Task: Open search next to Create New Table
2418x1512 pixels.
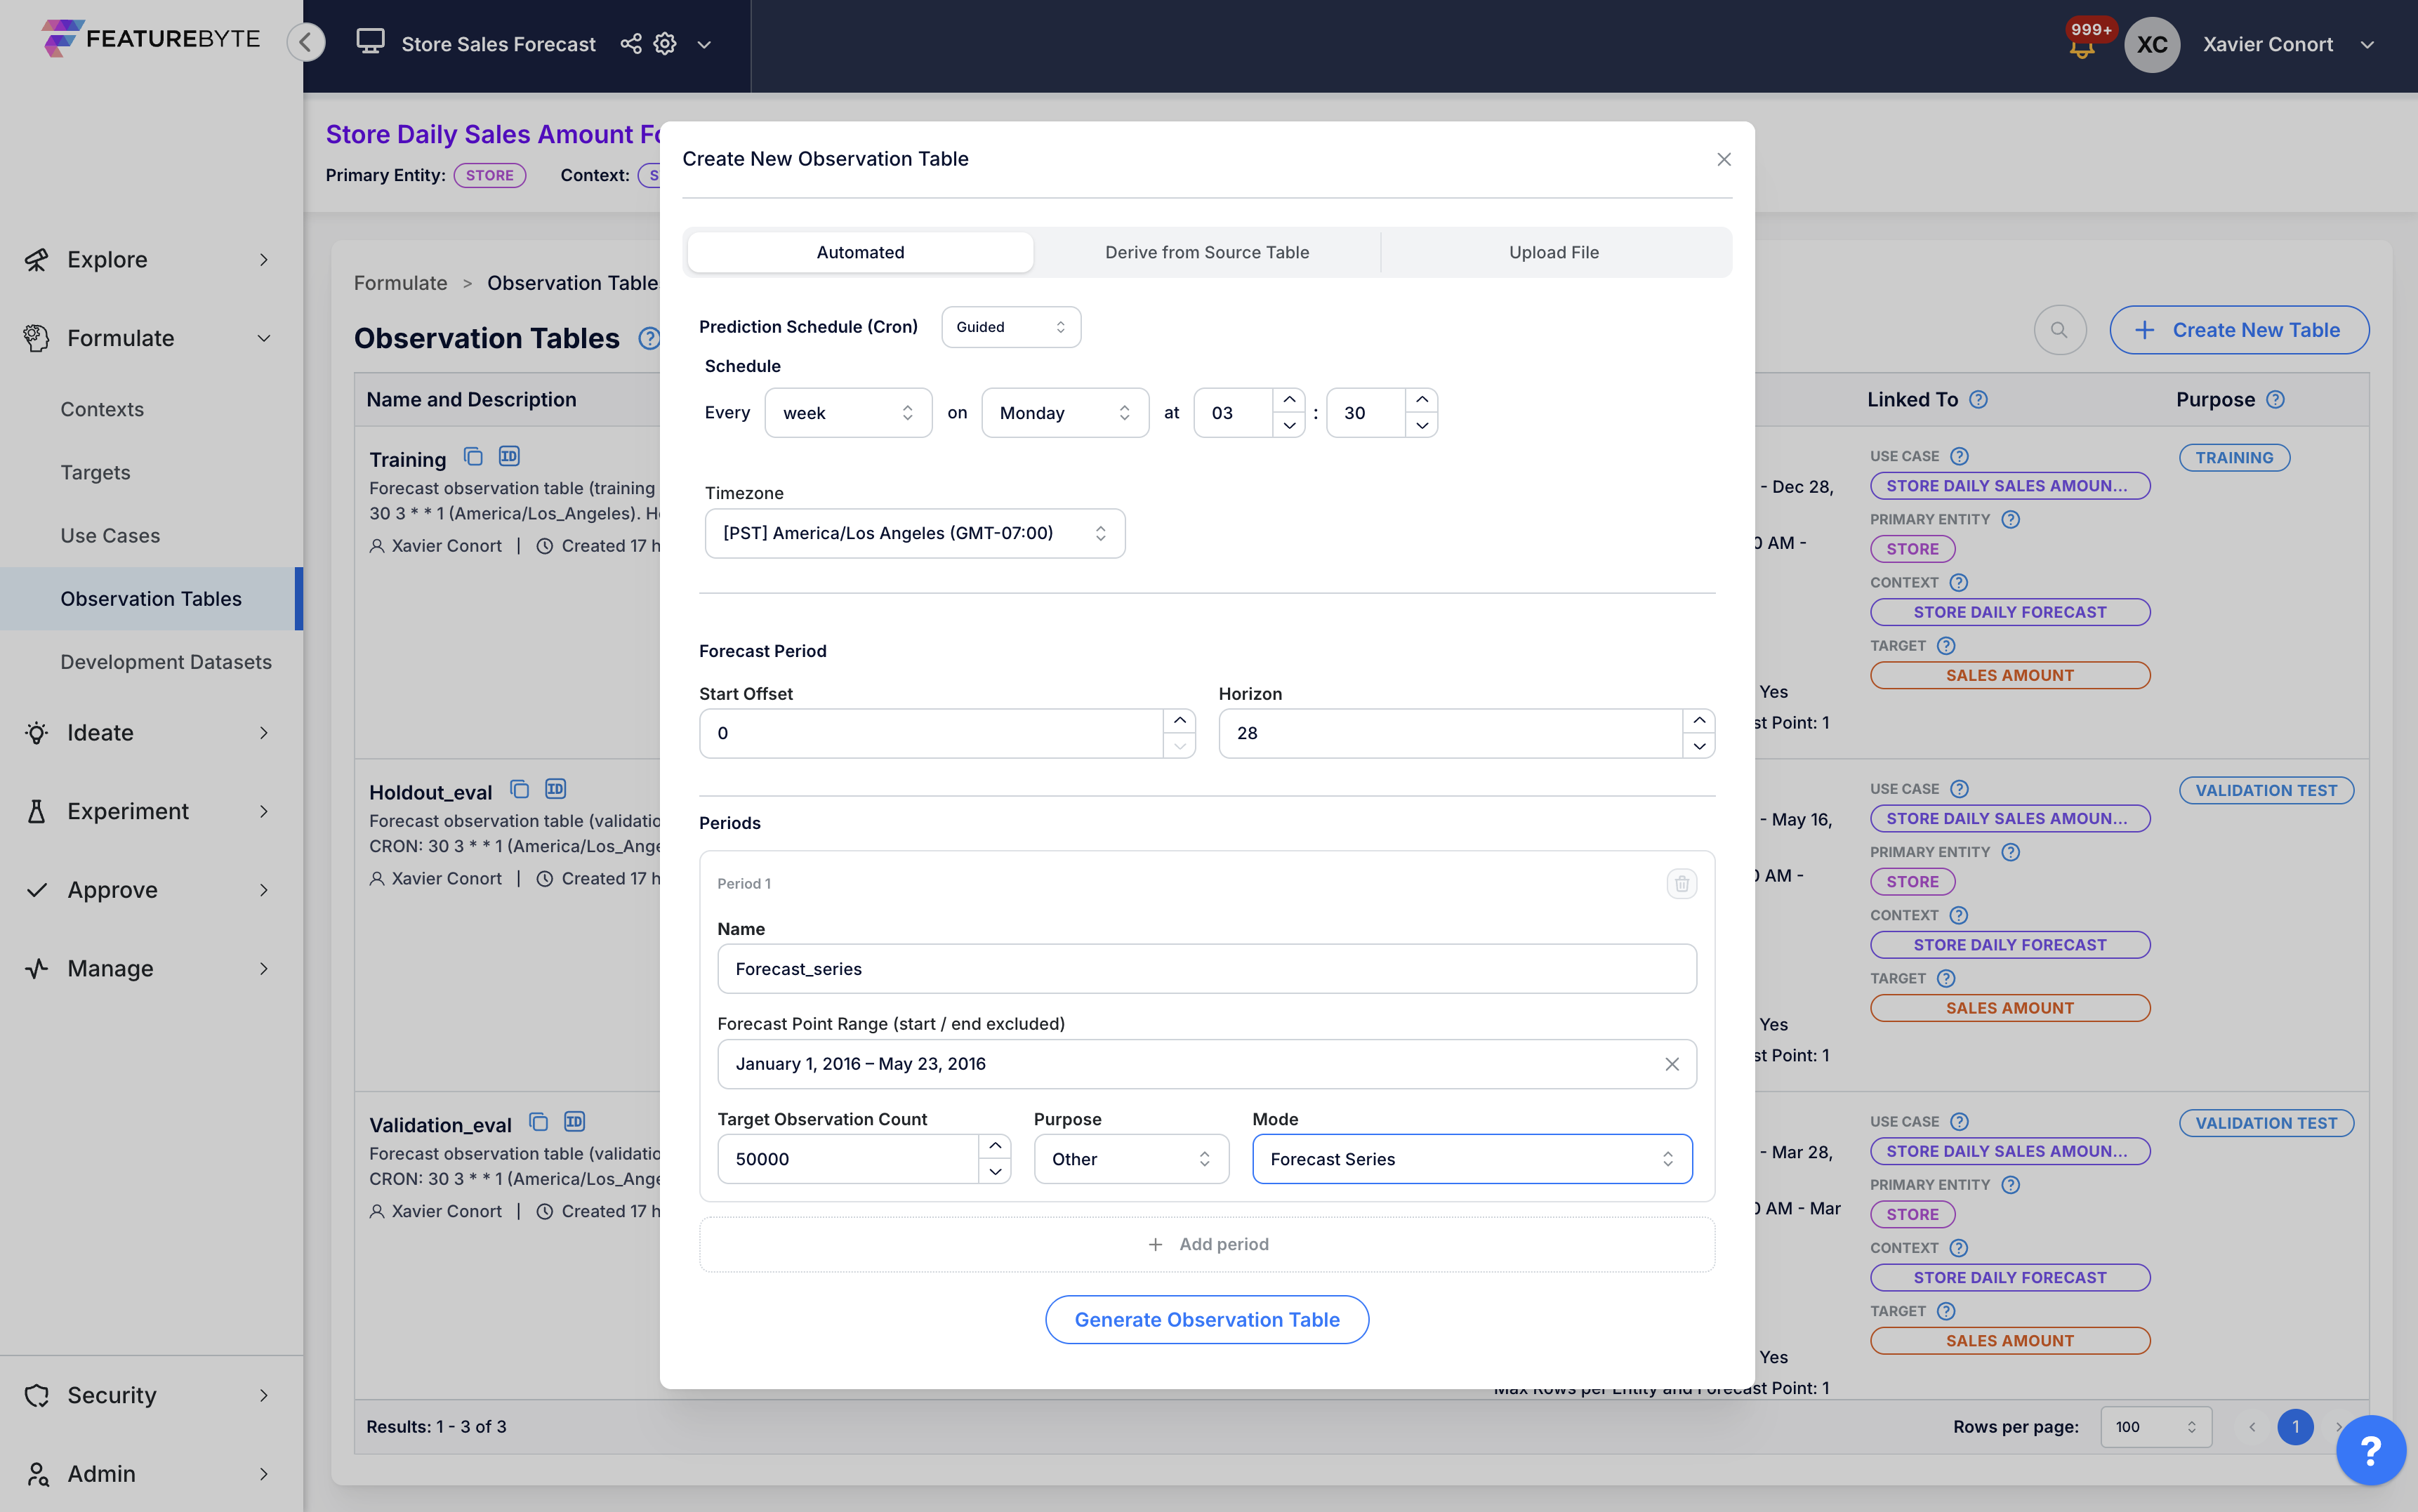Action: 2059,329
